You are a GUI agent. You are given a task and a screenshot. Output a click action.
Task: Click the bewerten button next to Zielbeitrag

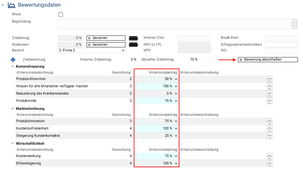point(106,38)
